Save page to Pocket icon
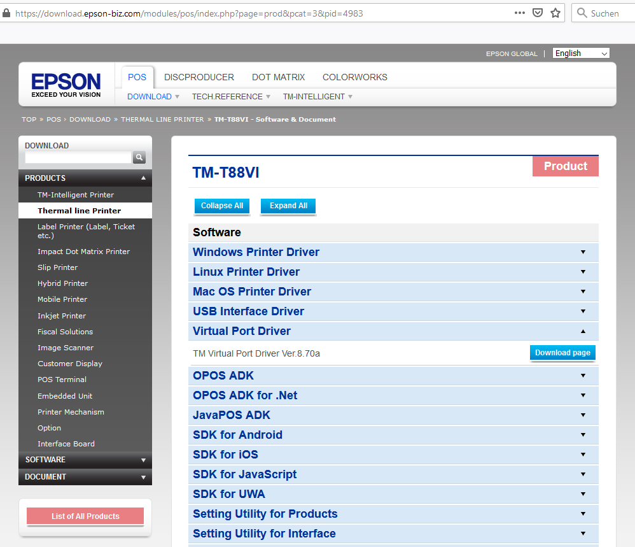This screenshot has width=635, height=547. pyautogui.click(x=538, y=13)
